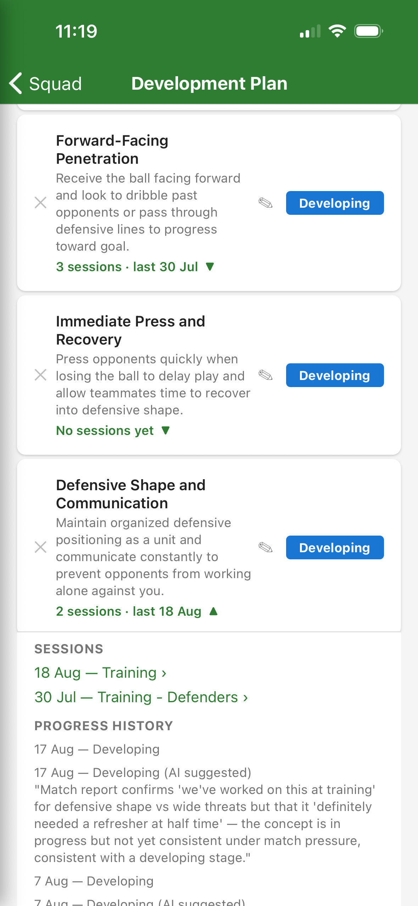Change Defensive Shape Developing status badge
Viewport: 418px width, 906px height.
(335, 547)
